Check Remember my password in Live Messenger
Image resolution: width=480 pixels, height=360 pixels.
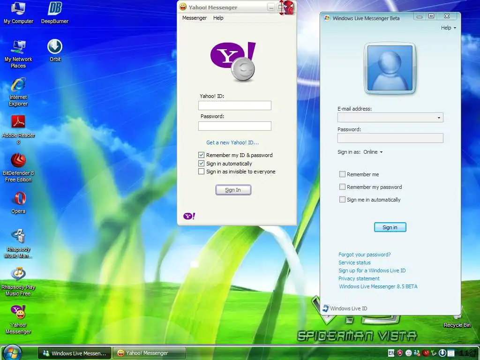[342, 187]
